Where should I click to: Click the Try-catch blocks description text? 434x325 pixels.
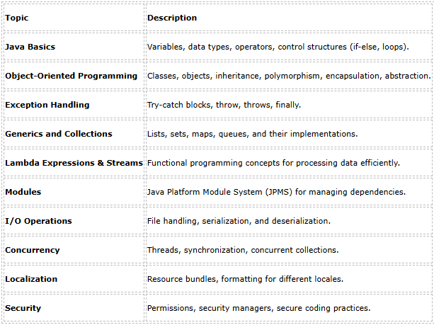coord(224,105)
